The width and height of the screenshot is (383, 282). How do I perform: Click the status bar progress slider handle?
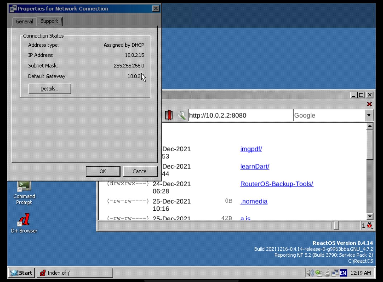336,226
